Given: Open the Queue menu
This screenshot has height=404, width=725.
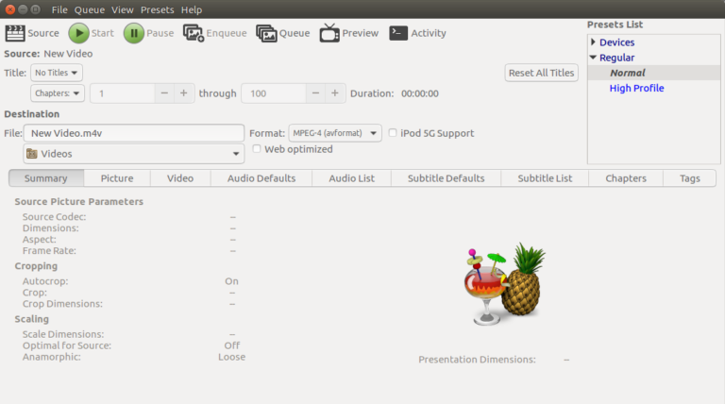Looking at the screenshot, I should coord(90,9).
